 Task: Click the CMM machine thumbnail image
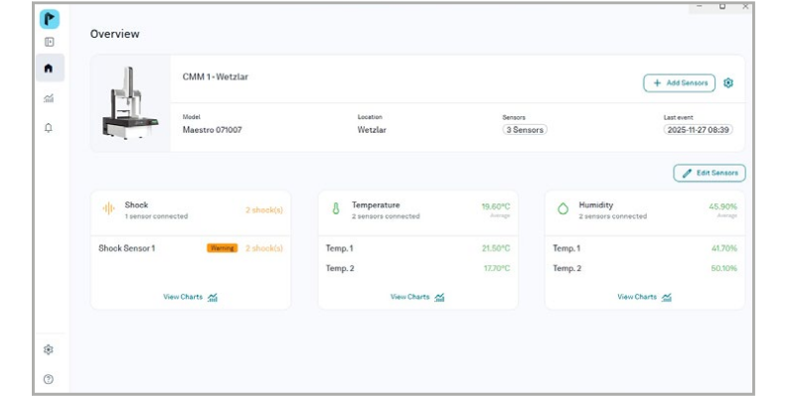click(x=130, y=103)
